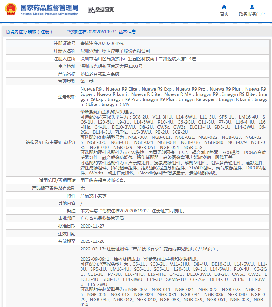
Task: Select the value 粤械注准20202061993 in the first row
Action: click(103, 43)
